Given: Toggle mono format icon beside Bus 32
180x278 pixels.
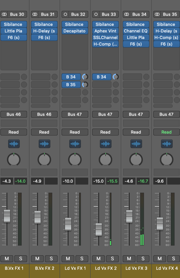Looking at the screenshot, I should tap(65, 14).
